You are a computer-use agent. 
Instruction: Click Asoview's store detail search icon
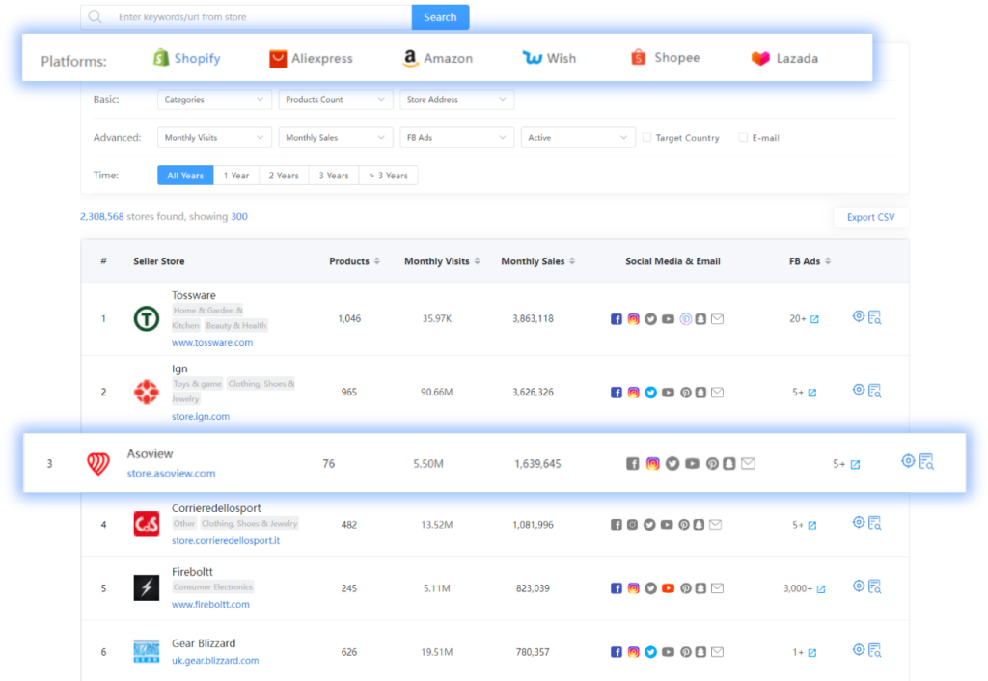tap(926, 462)
